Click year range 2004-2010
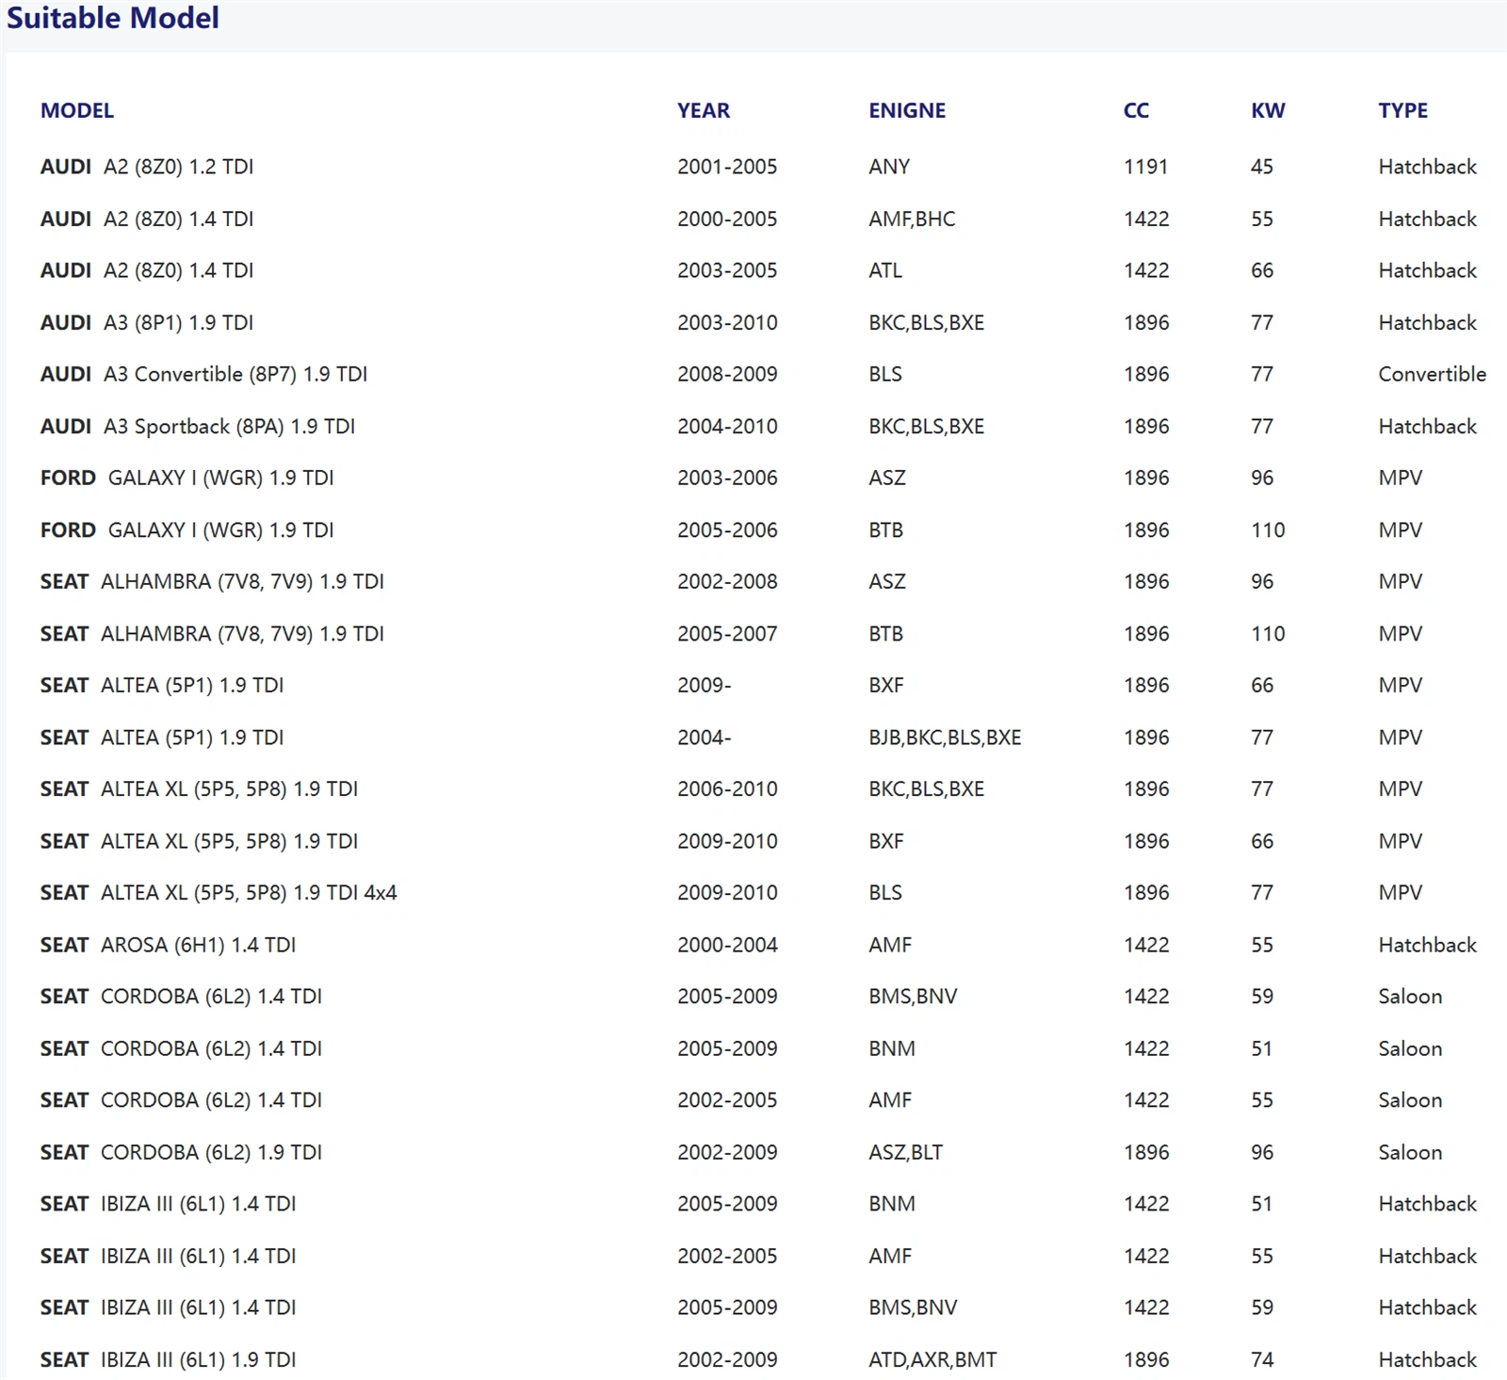The height and width of the screenshot is (1380, 1507). pyautogui.click(x=727, y=426)
